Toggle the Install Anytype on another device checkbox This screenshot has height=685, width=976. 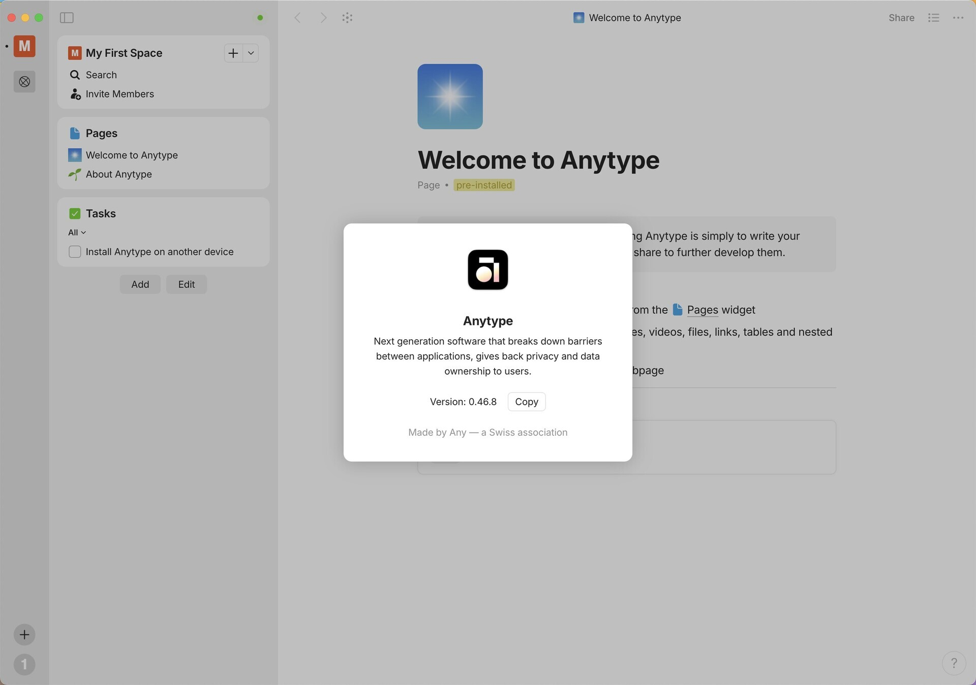[75, 251]
